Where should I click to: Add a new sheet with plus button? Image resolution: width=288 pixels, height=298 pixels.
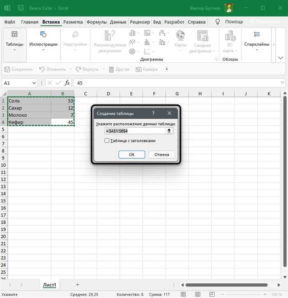click(77, 284)
